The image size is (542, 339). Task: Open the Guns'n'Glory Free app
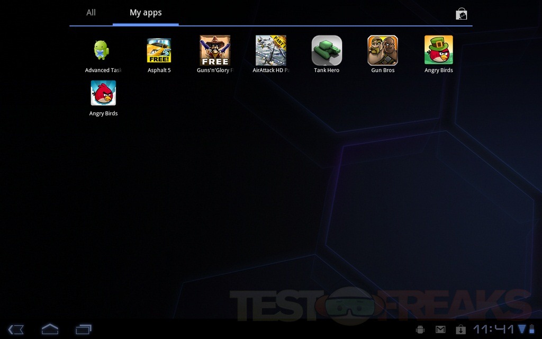[215, 51]
